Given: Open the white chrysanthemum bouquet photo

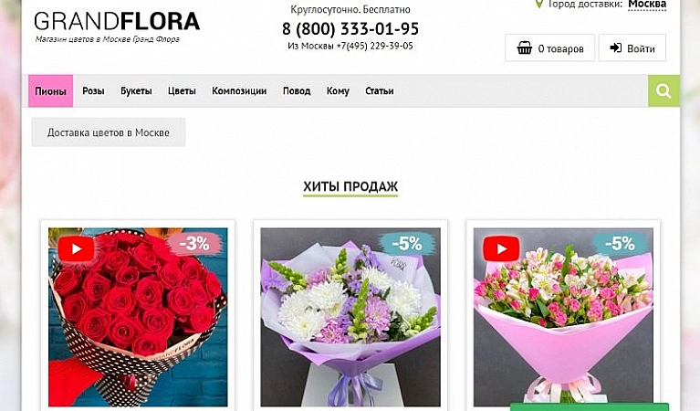Looking at the screenshot, I should tap(350, 317).
